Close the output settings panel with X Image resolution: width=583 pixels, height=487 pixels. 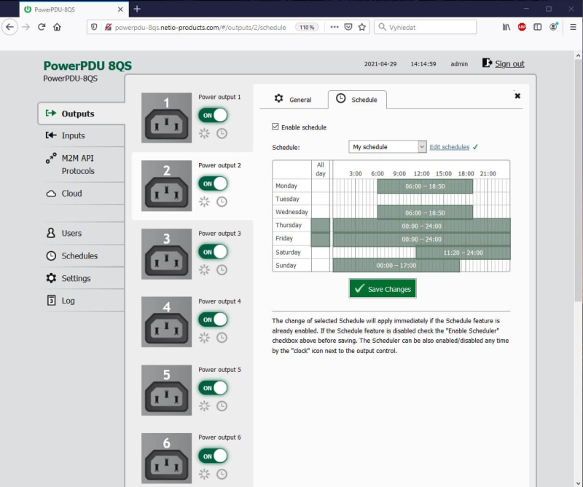point(517,95)
